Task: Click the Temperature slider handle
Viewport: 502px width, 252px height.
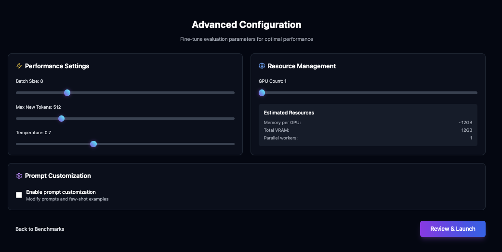Action: click(93, 144)
